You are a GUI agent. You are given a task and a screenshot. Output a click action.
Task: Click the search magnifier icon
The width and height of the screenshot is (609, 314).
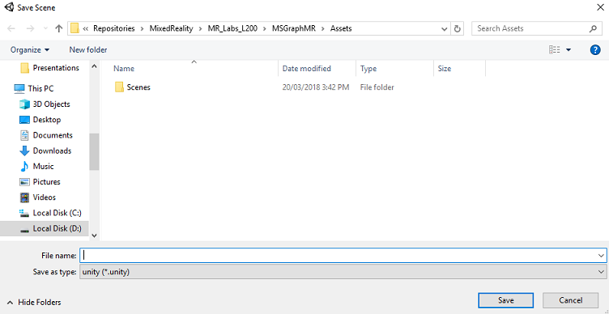coord(593,28)
